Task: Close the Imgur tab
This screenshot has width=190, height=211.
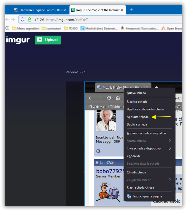Action: [x=122, y=10]
